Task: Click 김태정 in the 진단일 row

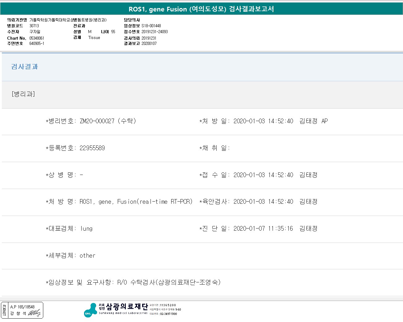Action: click(308, 228)
